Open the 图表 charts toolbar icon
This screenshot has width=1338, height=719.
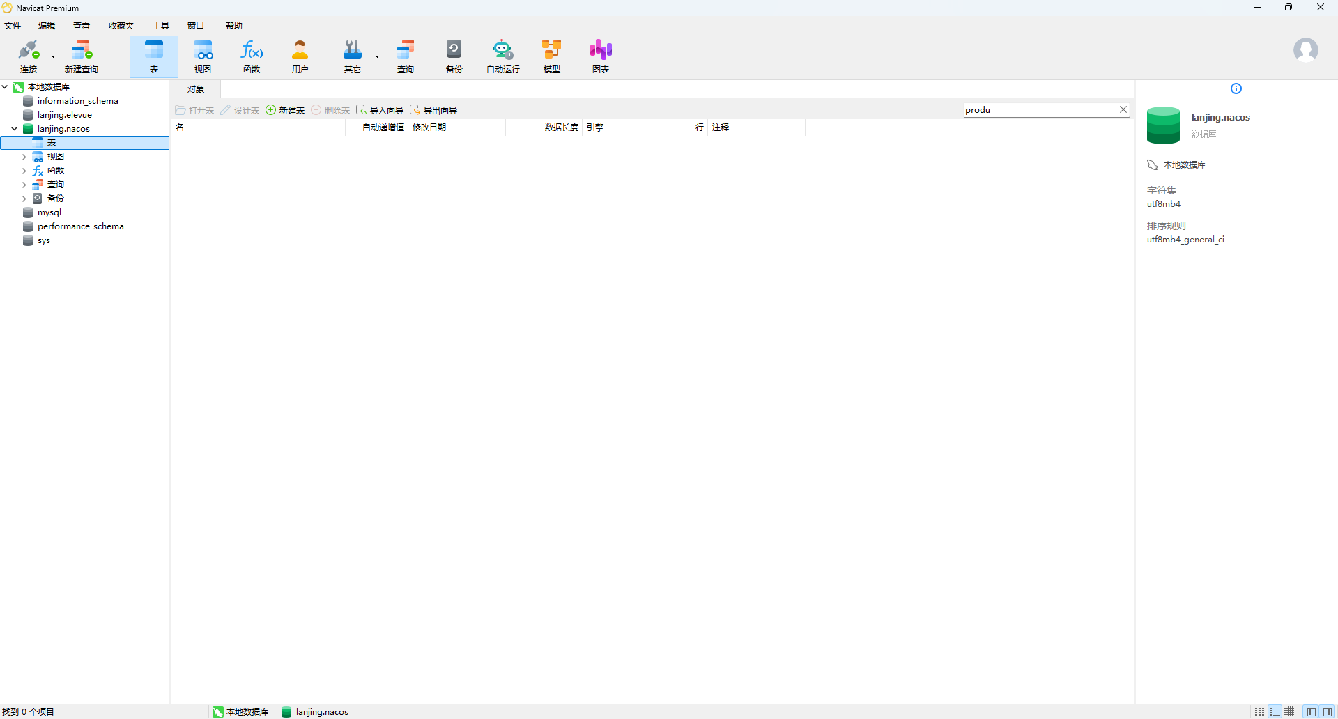(601, 56)
